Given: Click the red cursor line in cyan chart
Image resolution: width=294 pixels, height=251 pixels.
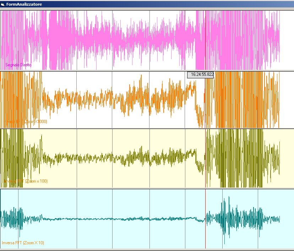Looking at the screenshot, I should (x=205, y=219).
